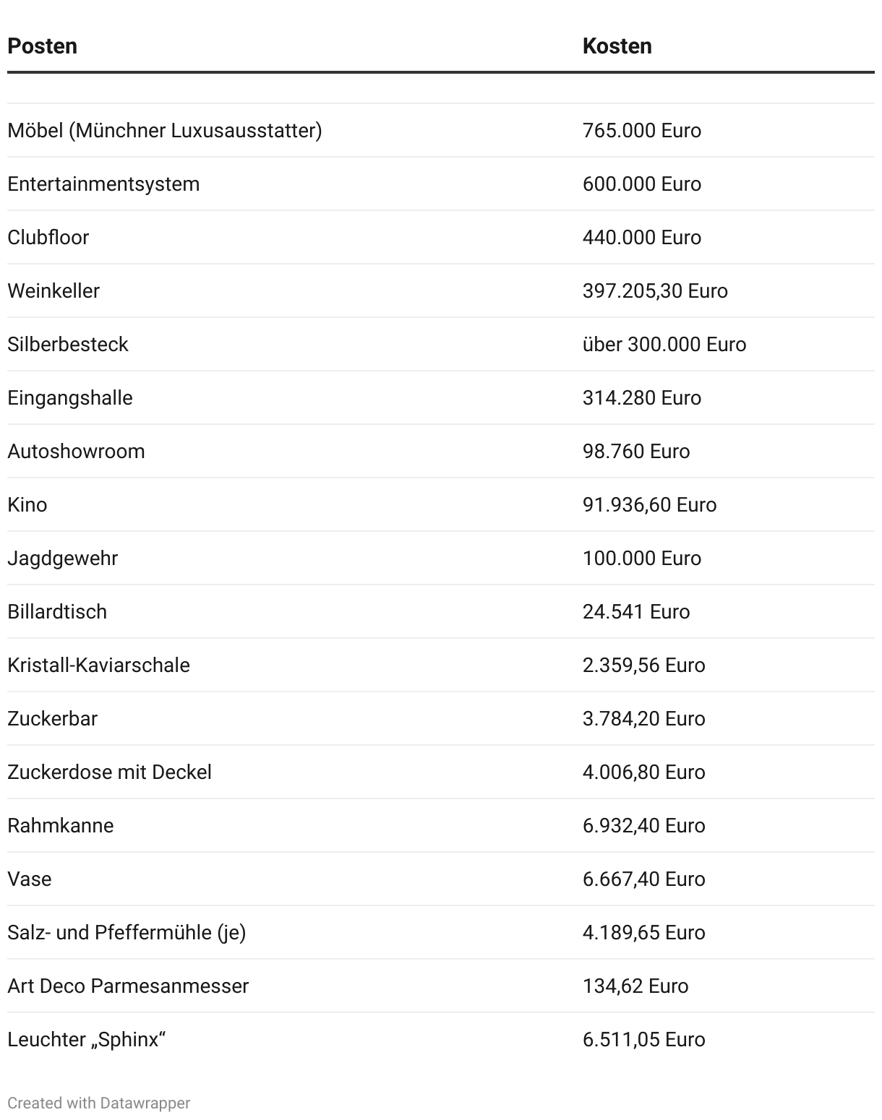Click the Rahmkanne cost 6.932,40 Euro

pyautogui.click(x=643, y=826)
